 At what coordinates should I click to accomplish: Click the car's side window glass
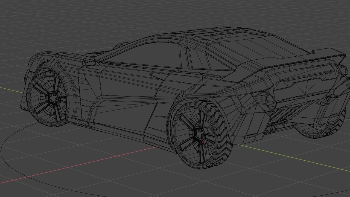144,55
